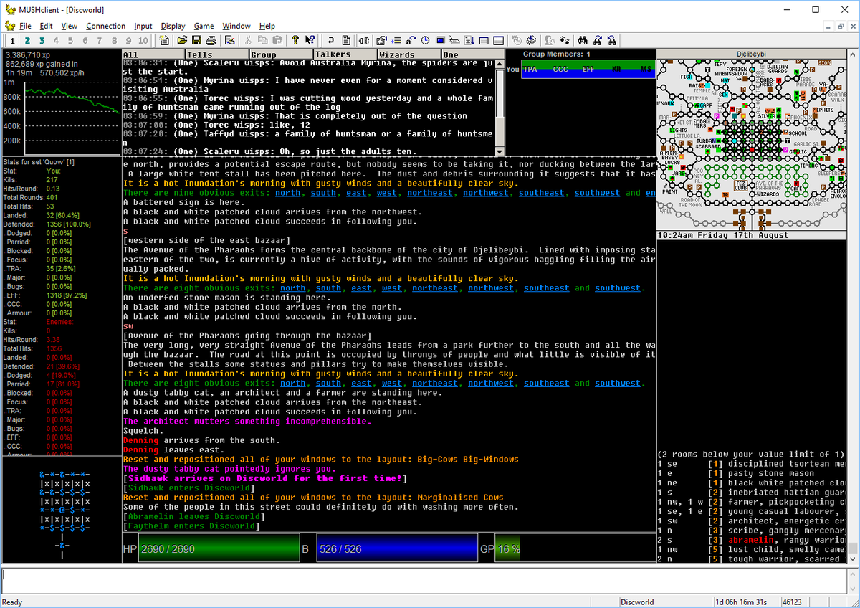
Task: Save the world with the floppy disk icon
Action: point(196,40)
